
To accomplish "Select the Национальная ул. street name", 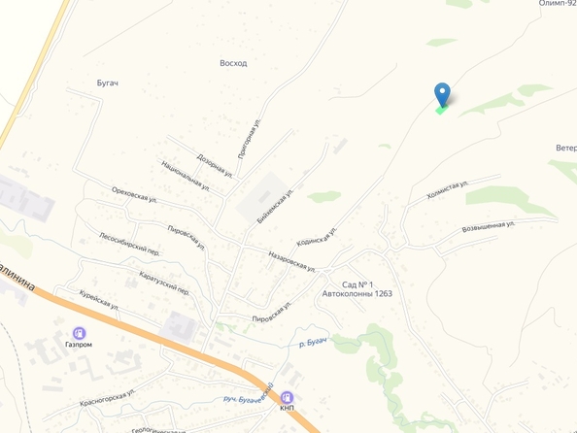I will pyautogui.click(x=186, y=176).
